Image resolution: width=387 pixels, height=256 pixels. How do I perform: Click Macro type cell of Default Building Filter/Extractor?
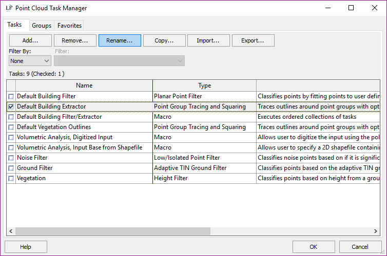pyautogui.click(x=205, y=117)
